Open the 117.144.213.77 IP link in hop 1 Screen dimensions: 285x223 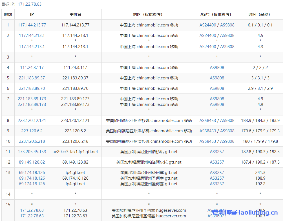pyautogui.click(x=32, y=25)
